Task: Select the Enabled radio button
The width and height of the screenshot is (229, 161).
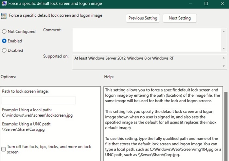Action: tap(4, 41)
